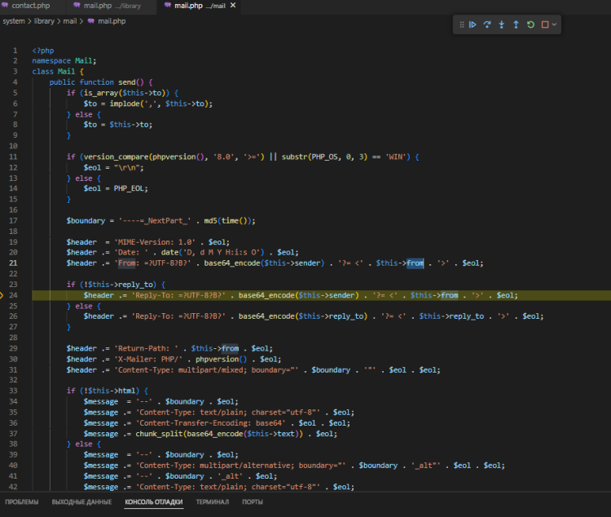
Task: Restart the debug session with green icon
Action: 530,25
